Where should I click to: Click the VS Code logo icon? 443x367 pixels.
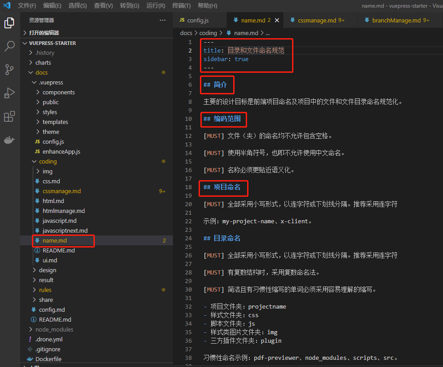pyautogui.click(x=7, y=5)
